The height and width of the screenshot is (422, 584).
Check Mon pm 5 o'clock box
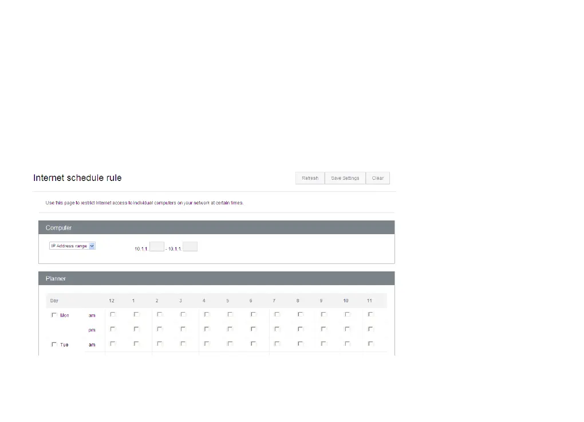(x=230, y=329)
